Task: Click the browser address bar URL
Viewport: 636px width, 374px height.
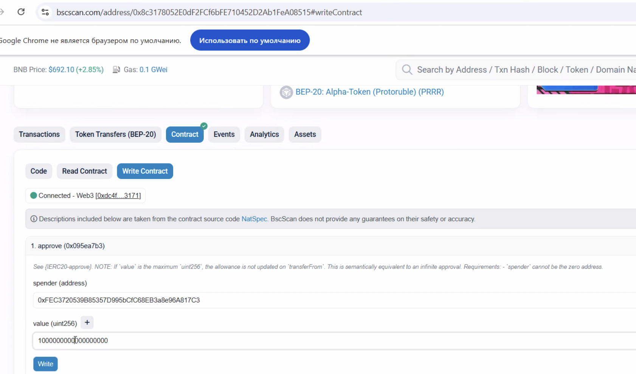Action: [x=209, y=12]
